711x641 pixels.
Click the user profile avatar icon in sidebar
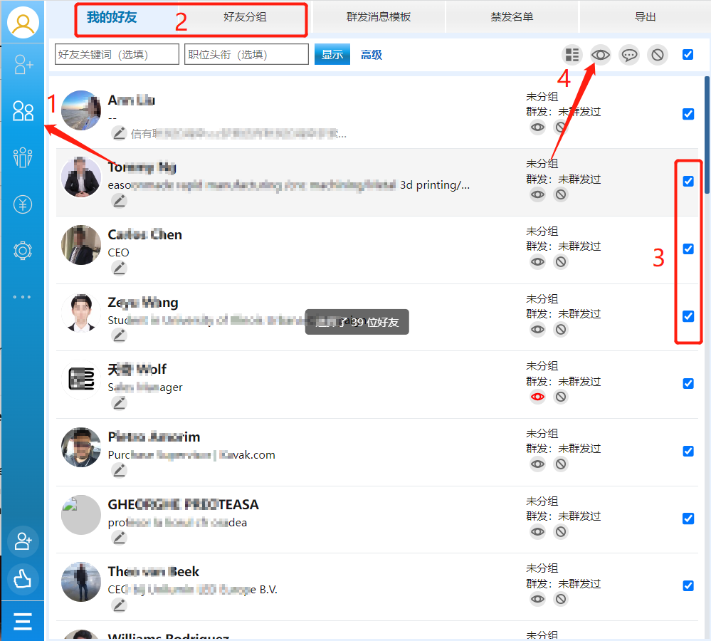tap(23, 23)
